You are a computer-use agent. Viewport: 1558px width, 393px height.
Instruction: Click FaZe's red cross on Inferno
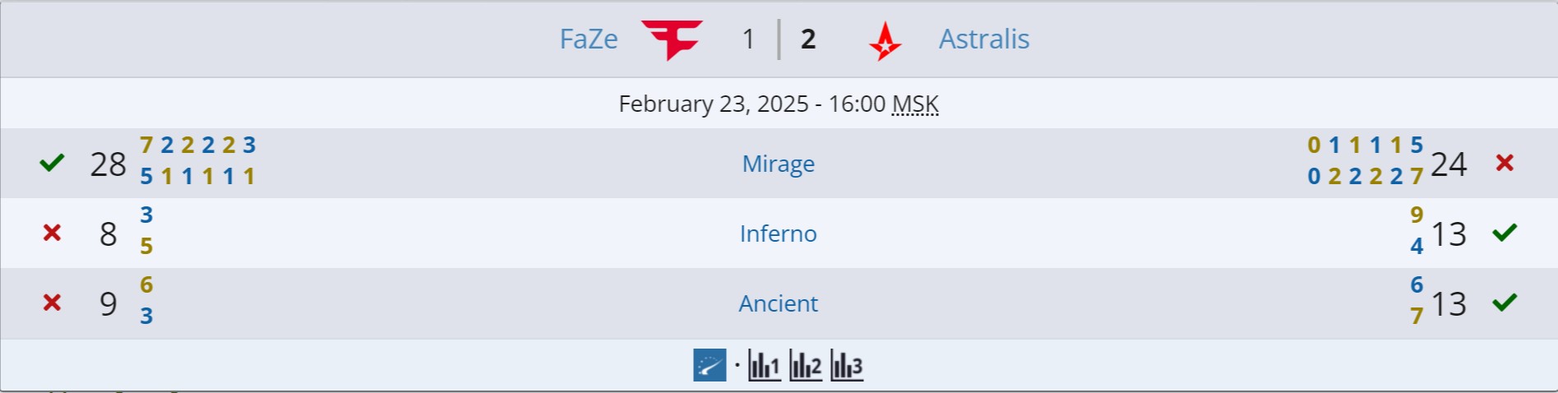52,233
